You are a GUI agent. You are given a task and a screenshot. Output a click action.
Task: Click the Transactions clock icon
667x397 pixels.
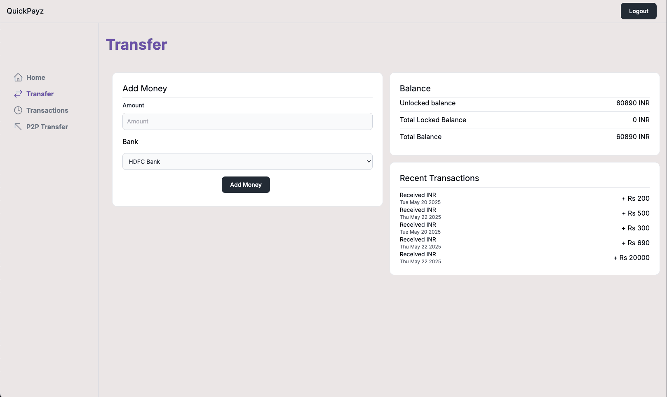click(x=18, y=110)
